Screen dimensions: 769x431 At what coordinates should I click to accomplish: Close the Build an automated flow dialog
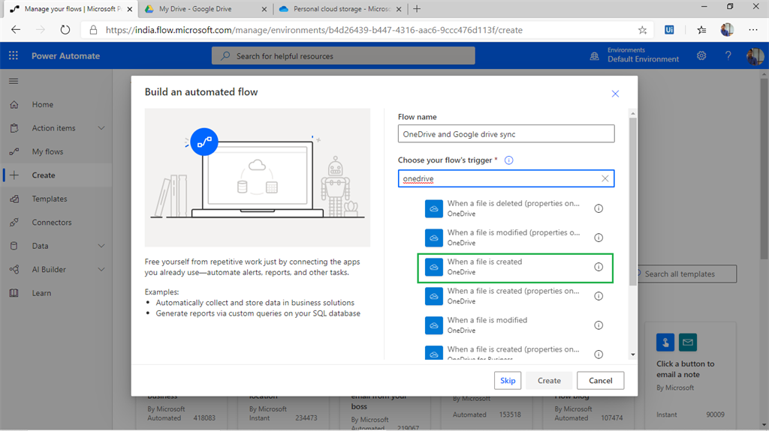tap(615, 94)
